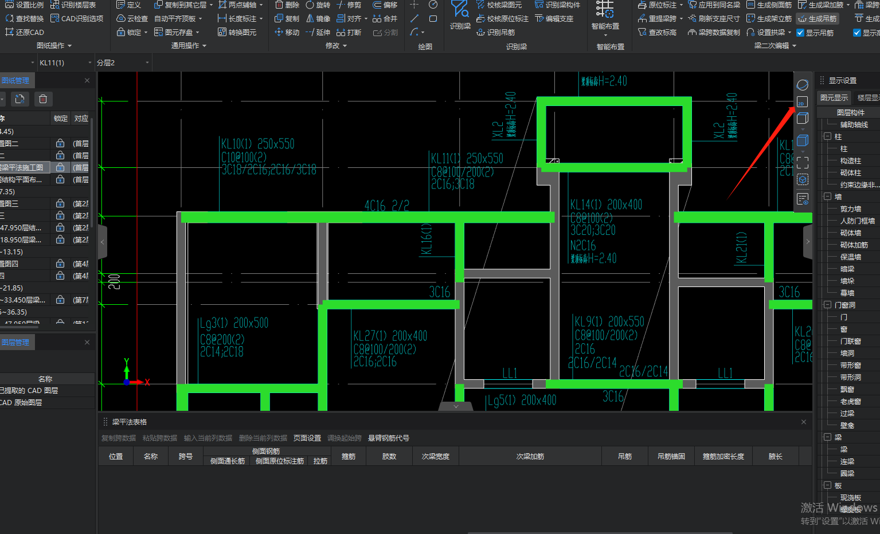Toggle lock icon for the 置图二 row
This screenshot has height=534, width=880.
point(60,143)
